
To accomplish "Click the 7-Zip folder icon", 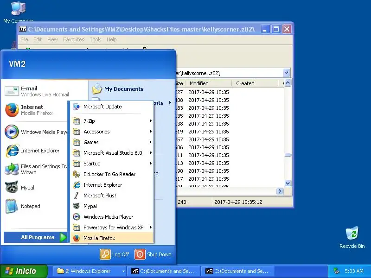I will [x=77, y=121].
